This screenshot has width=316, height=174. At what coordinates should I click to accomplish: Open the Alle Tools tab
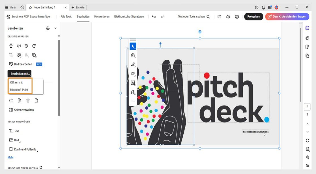click(x=66, y=17)
